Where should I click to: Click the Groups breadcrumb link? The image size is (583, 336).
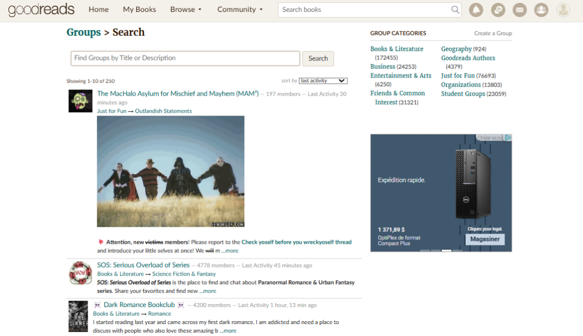tap(84, 32)
